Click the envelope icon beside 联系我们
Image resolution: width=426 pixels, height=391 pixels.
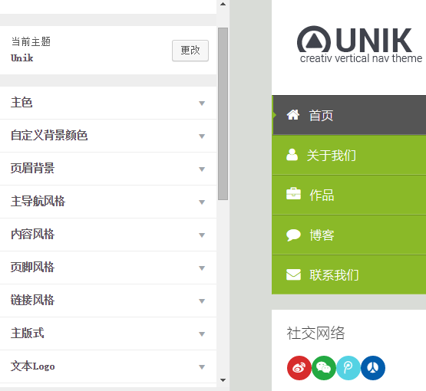tap(293, 274)
